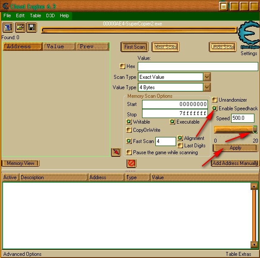Sort results by Address column header
Image resolution: width=260 pixels, height=258 pixels.
[22, 47]
